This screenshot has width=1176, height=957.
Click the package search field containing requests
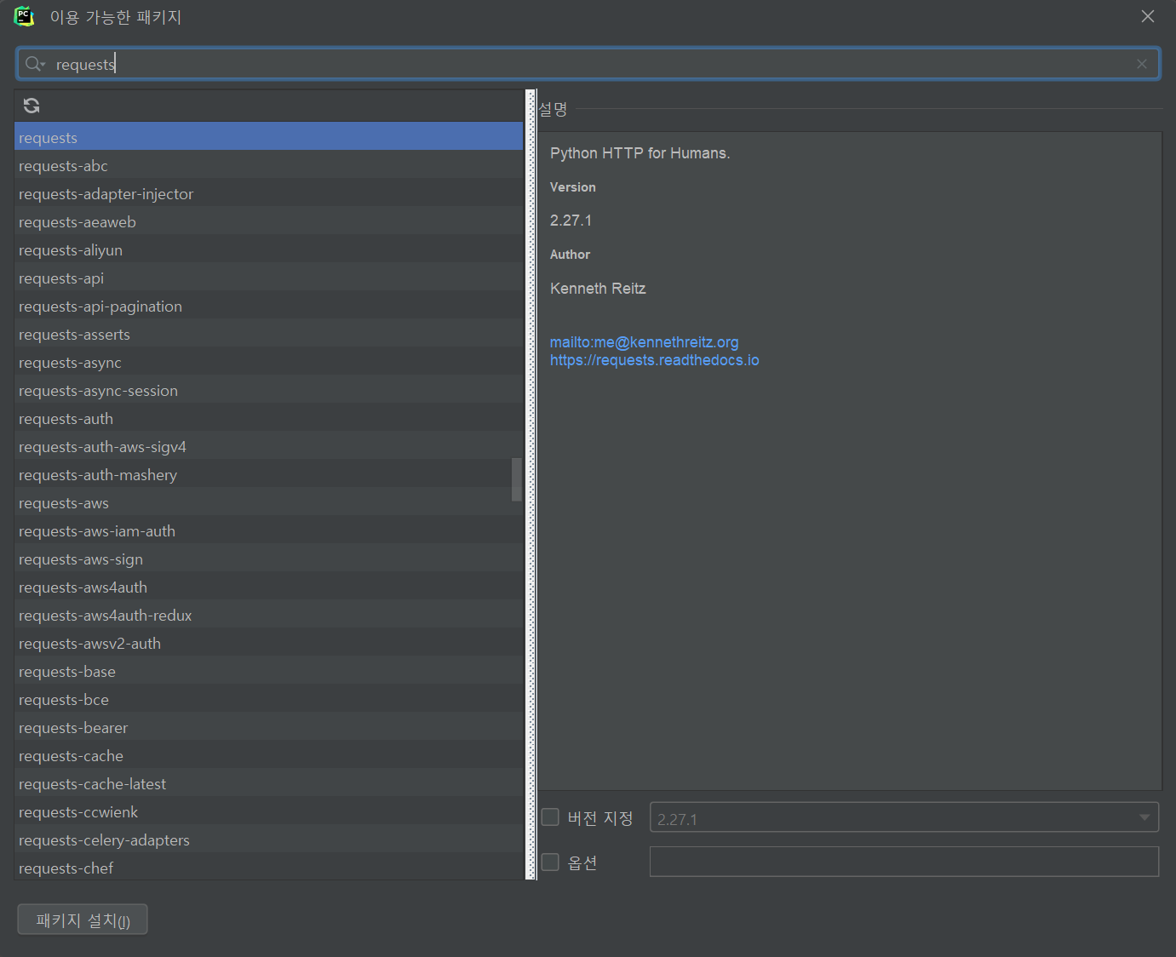click(x=588, y=64)
